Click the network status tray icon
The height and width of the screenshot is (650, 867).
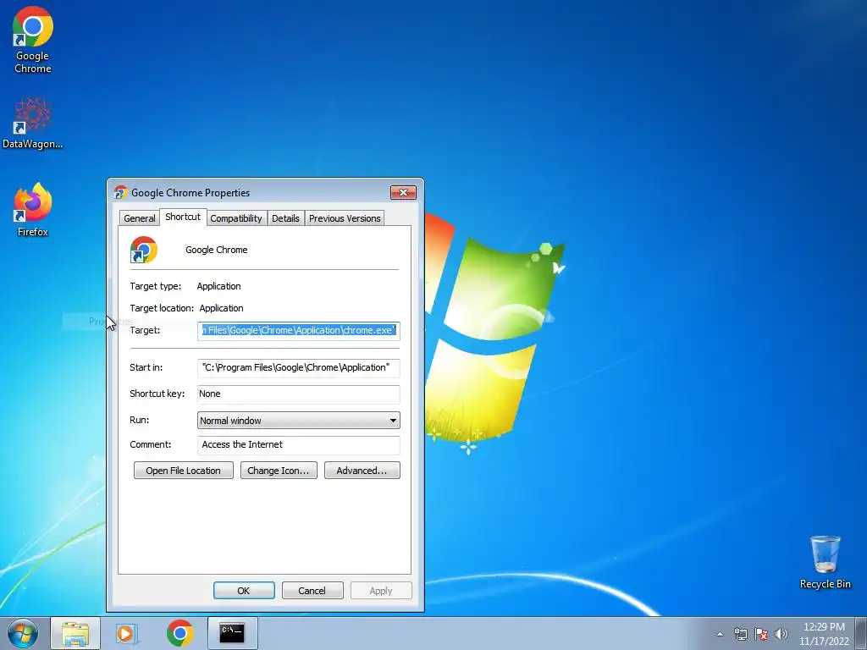(741, 634)
